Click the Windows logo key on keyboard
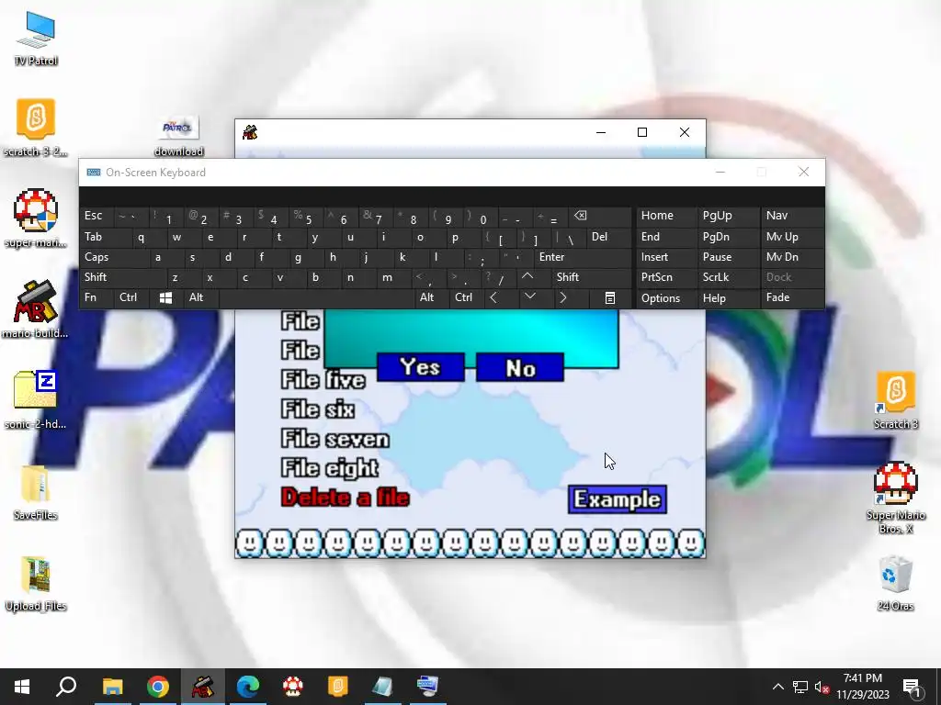 click(x=165, y=298)
